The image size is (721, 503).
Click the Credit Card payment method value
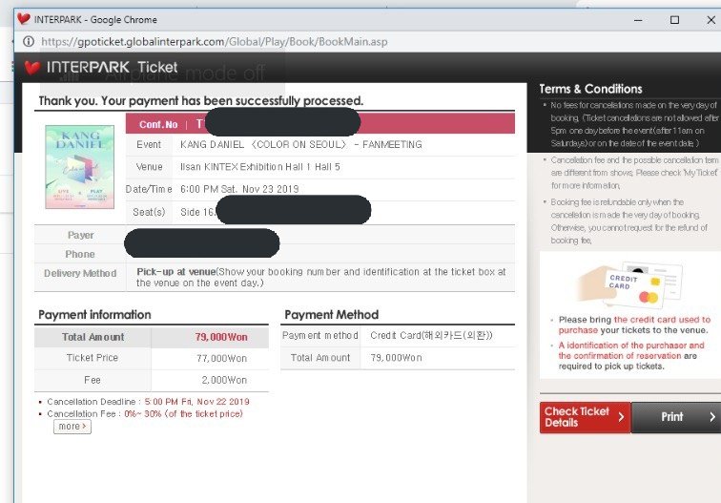coord(431,335)
